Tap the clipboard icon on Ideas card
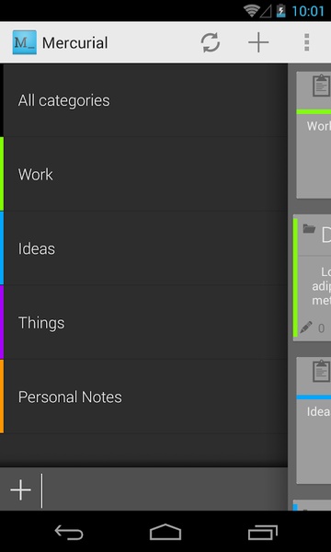The height and width of the screenshot is (552, 331). coord(321,371)
